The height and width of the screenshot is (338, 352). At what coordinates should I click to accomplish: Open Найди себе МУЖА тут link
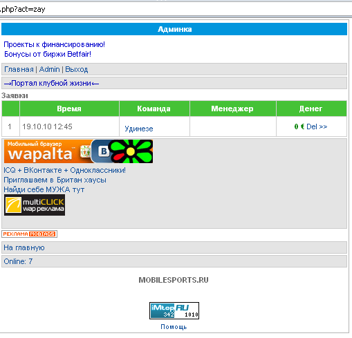(x=44, y=189)
